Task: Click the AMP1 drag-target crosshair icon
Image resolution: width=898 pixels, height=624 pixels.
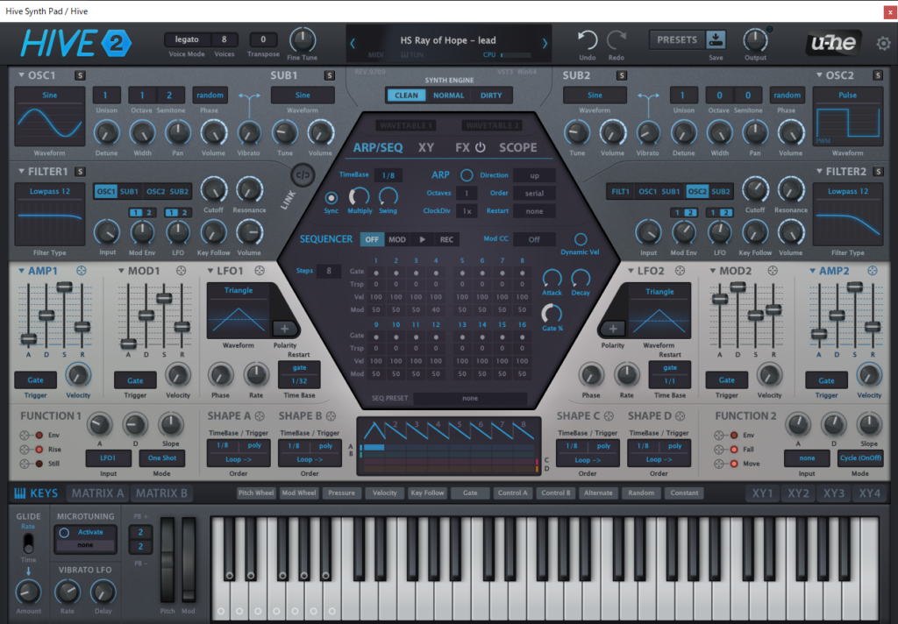Action: pos(82,271)
